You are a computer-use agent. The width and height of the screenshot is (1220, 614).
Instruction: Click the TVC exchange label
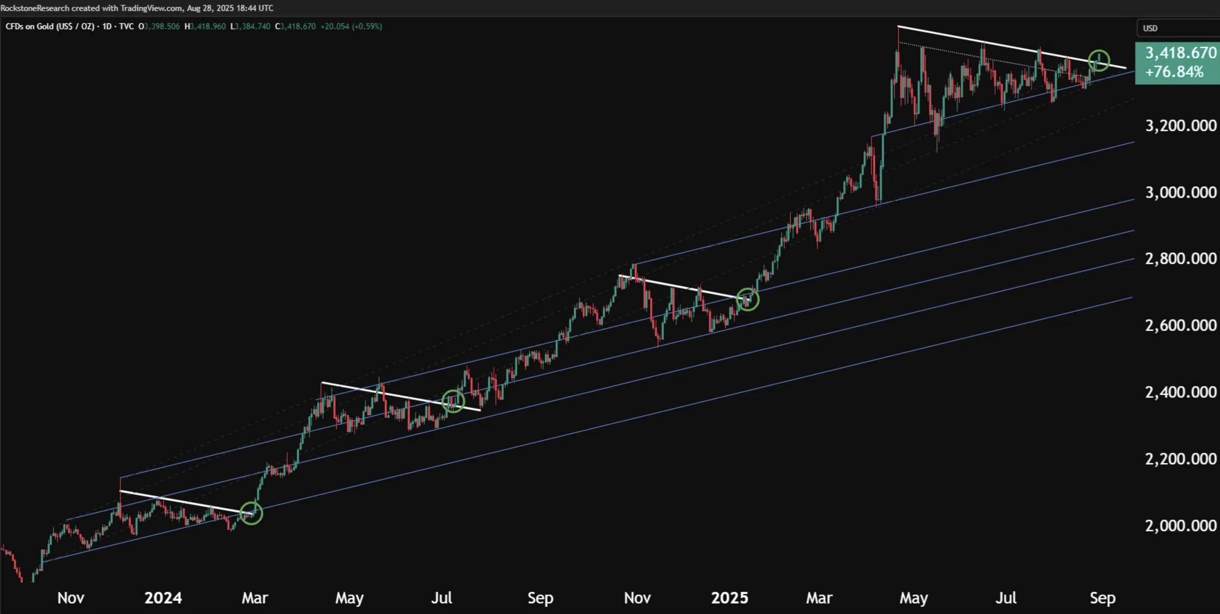point(126,27)
